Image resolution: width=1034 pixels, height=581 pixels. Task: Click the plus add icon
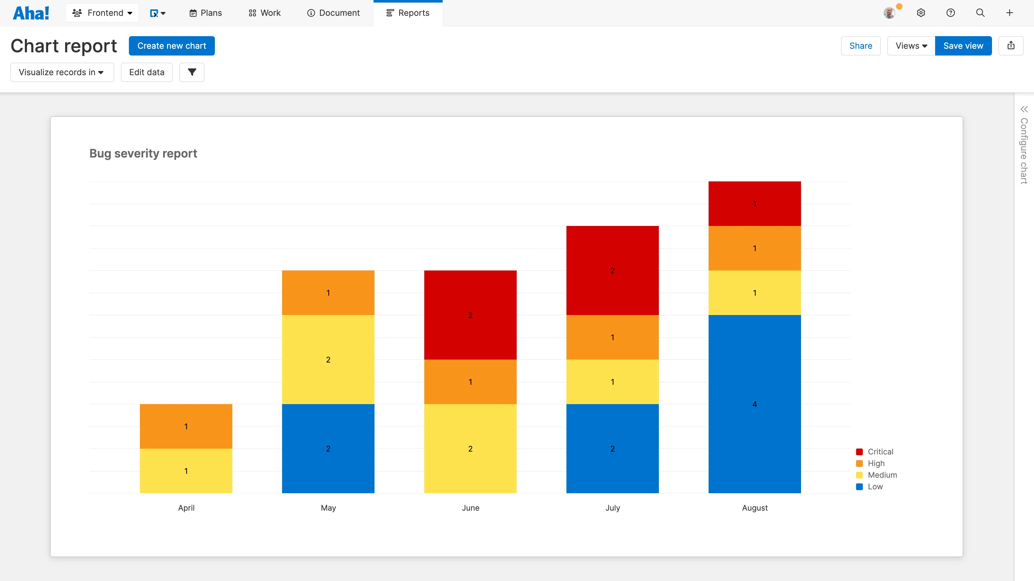point(1009,13)
